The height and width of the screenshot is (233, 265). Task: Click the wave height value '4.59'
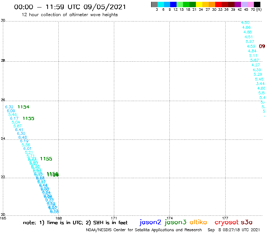[x=251, y=46]
